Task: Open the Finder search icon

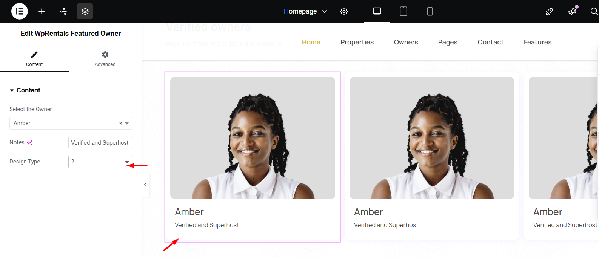Action: click(594, 11)
